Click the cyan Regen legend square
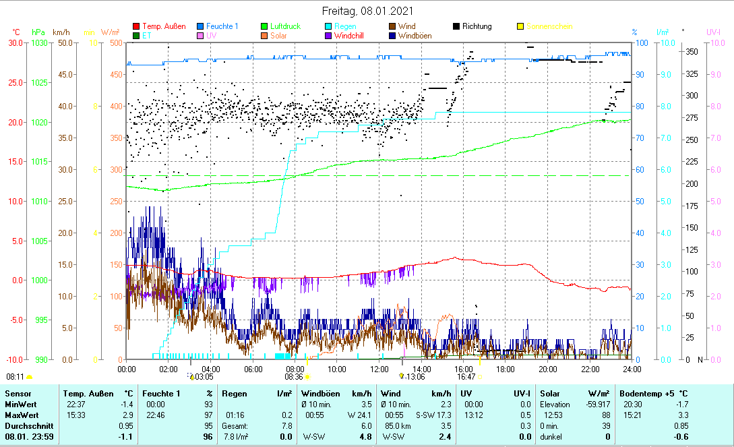 click(x=329, y=27)
